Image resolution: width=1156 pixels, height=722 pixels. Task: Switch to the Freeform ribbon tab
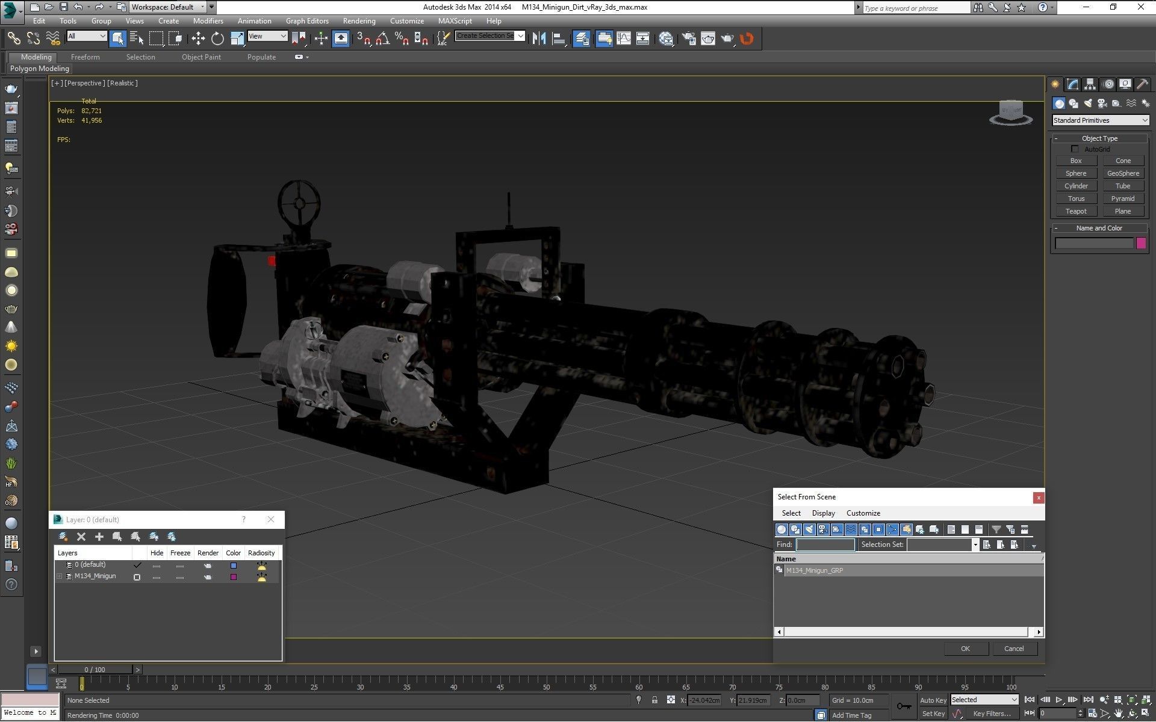[x=85, y=57]
